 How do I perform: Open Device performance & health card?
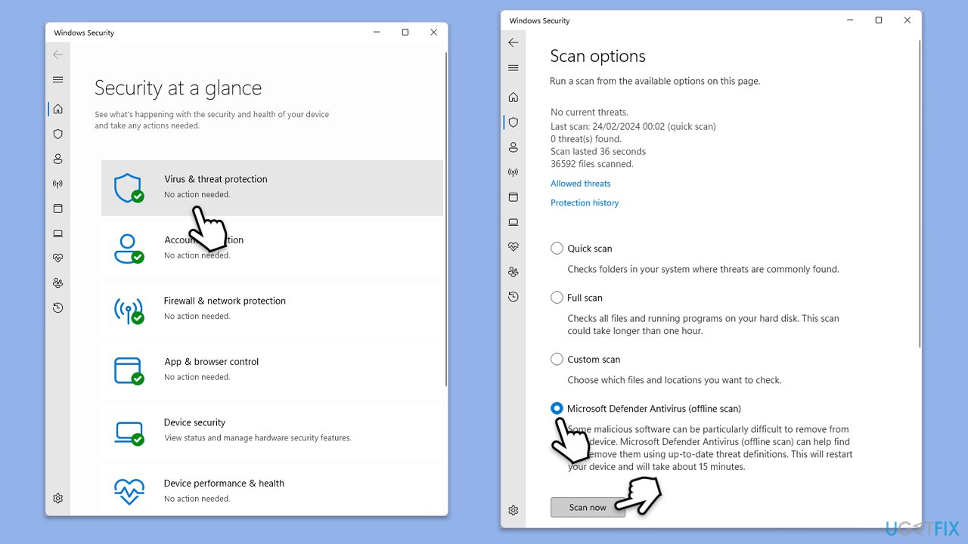pos(272,491)
